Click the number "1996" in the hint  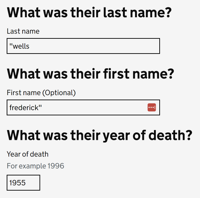coord(56,166)
